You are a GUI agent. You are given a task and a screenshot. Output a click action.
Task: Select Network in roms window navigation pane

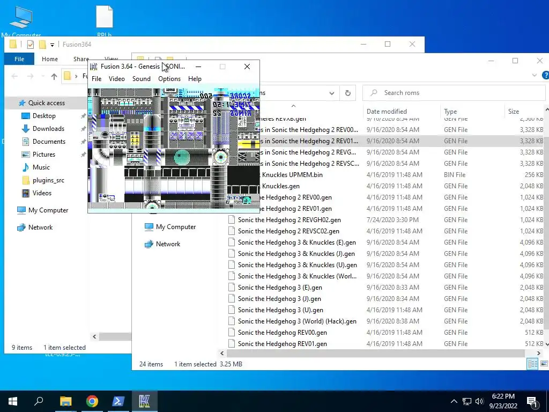point(168,244)
